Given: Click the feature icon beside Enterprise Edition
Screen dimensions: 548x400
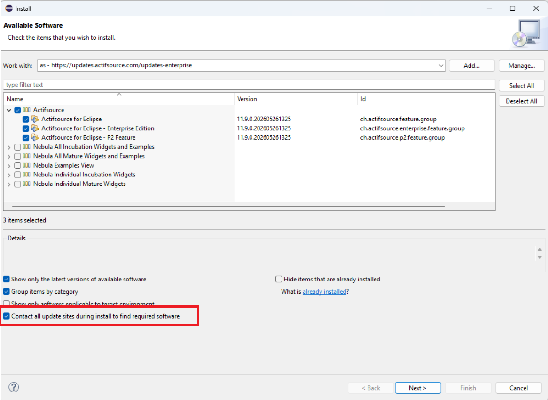Looking at the screenshot, I should (35, 128).
